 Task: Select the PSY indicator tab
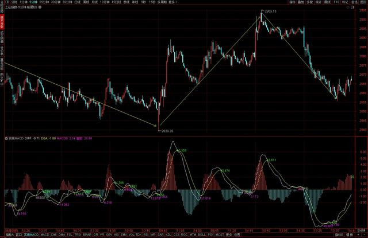[210, 235]
